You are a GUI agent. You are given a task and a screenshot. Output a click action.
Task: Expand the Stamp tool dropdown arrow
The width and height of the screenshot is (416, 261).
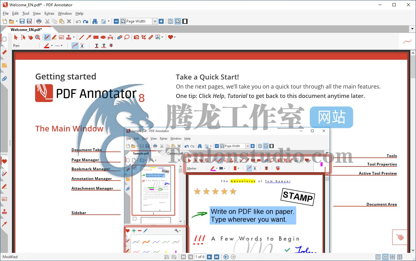74,37
